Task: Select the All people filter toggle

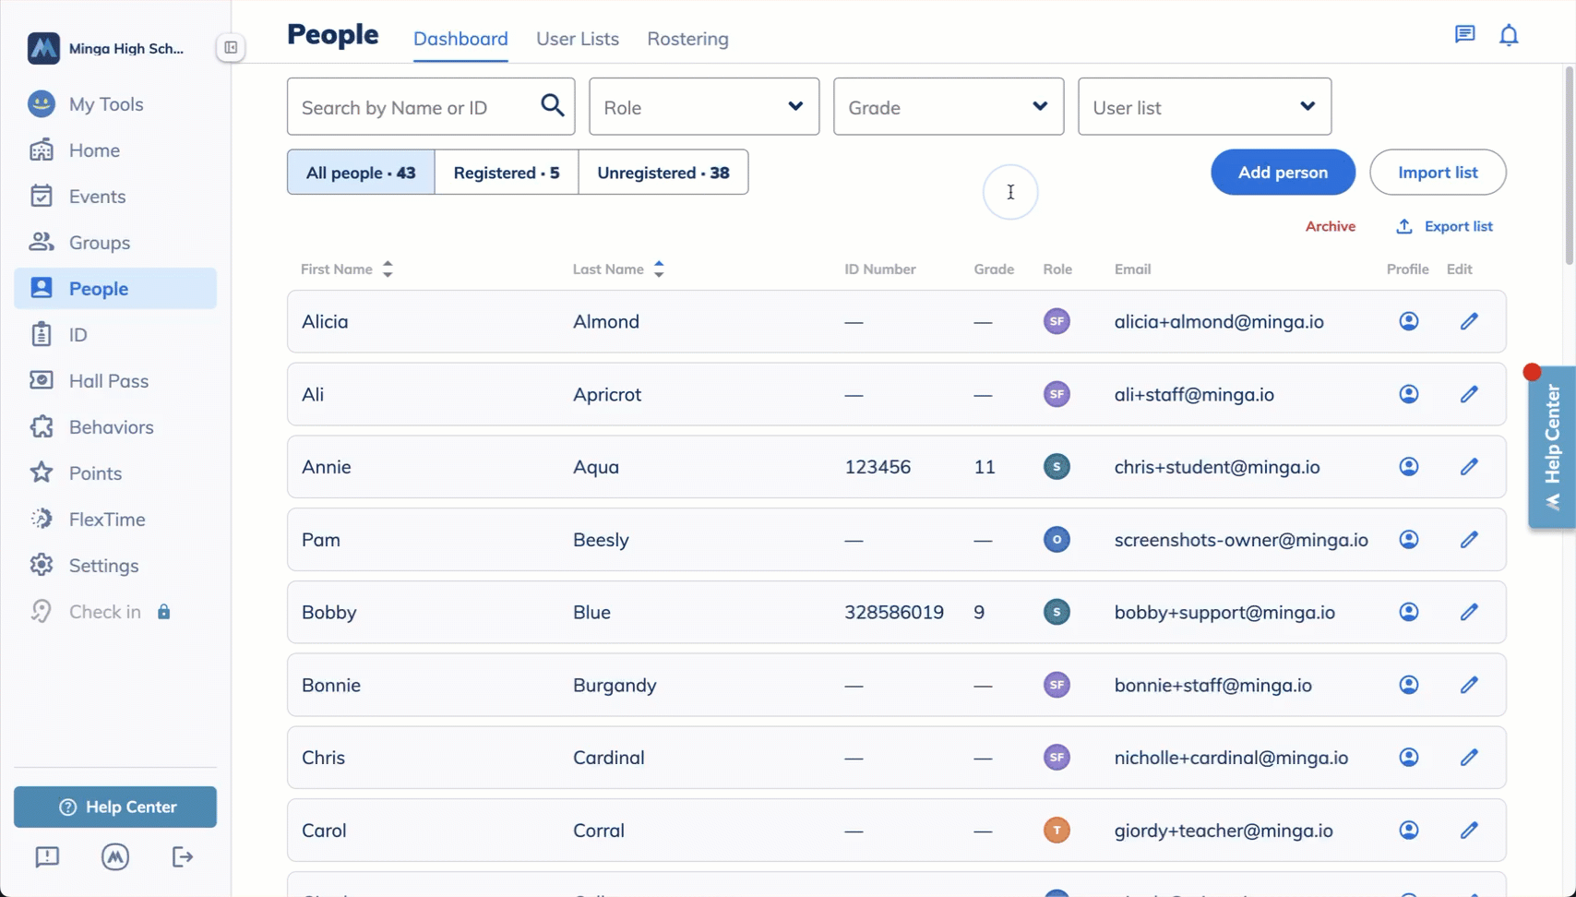Action: (x=361, y=173)
